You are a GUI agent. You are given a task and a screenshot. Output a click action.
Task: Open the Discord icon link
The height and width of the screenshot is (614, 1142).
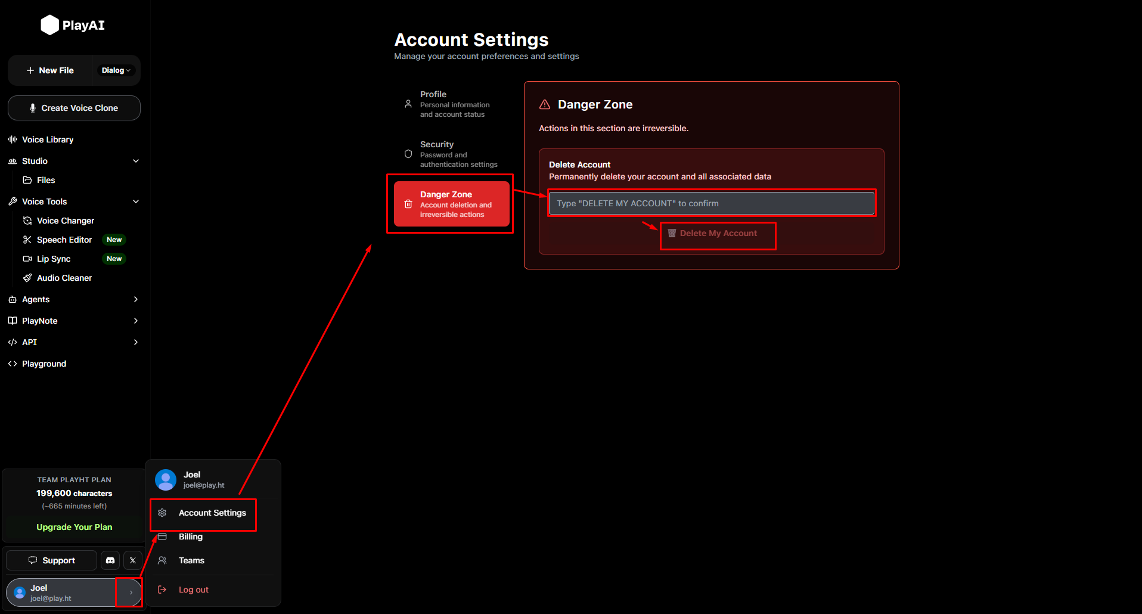(x=110, y=560)
